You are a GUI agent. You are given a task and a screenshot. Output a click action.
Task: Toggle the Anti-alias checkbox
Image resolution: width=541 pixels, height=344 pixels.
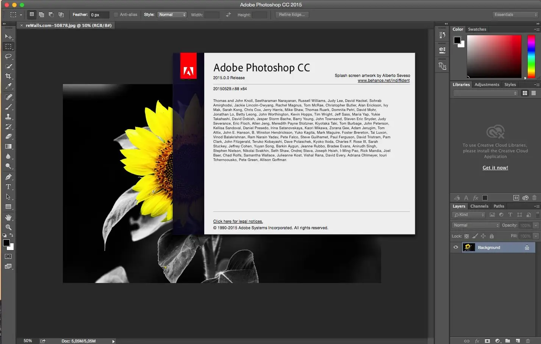click(x=116, y=15)
